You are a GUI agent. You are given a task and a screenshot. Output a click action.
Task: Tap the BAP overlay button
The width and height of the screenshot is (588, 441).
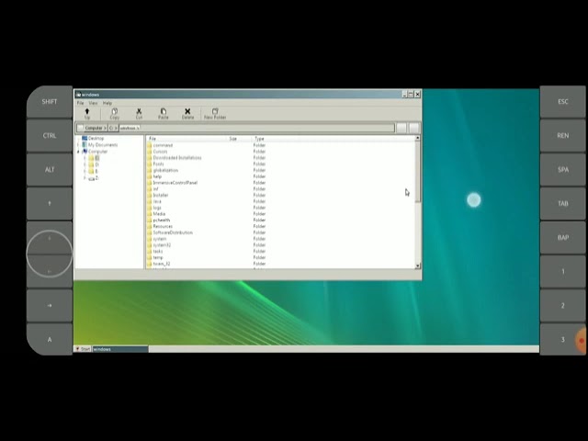(x=562, y=237)
